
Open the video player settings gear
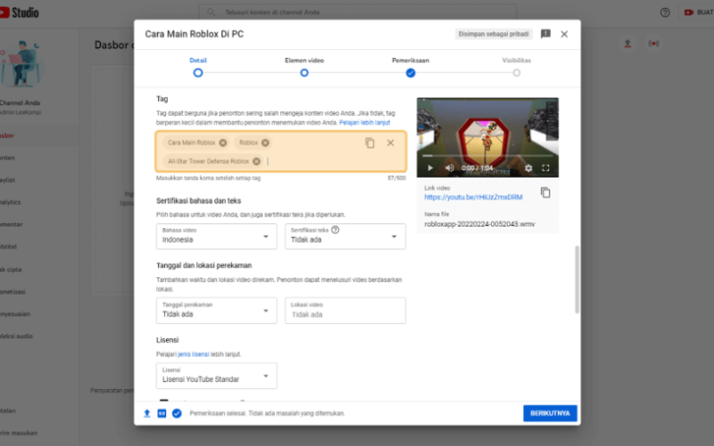tap(528, 168)
